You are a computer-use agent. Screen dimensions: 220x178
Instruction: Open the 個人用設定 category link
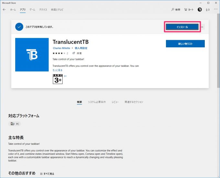click(81, 48)
